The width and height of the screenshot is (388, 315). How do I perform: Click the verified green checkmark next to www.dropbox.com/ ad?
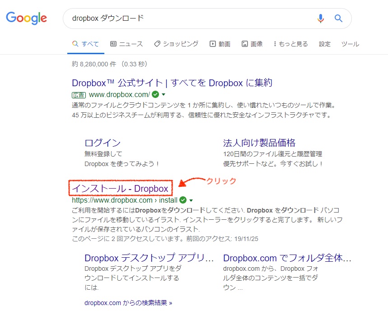(155, 94)
